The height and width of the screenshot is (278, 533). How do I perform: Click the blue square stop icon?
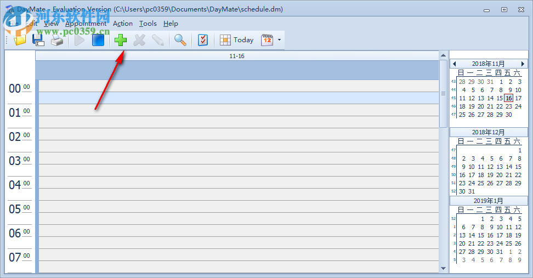point(98,40)
